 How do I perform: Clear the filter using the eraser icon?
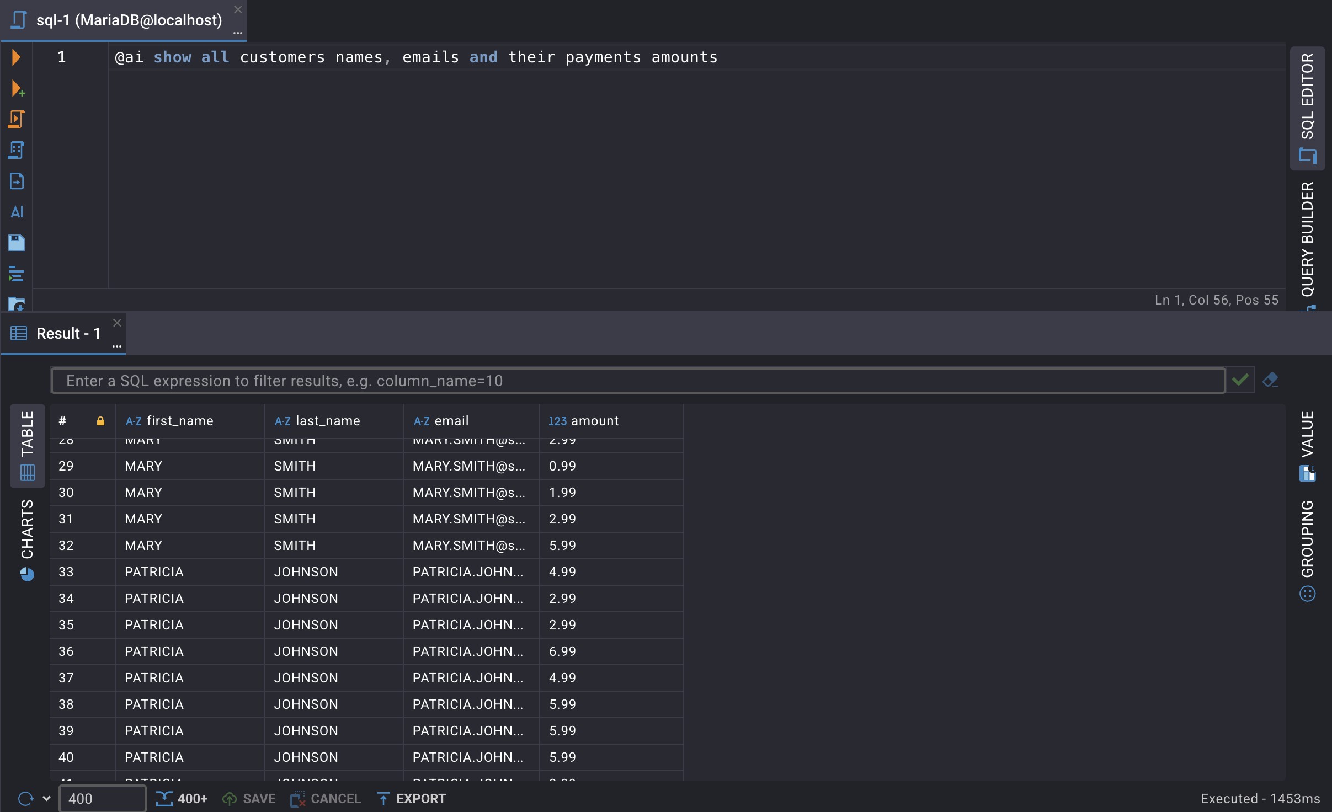[x=1271, y=380]
